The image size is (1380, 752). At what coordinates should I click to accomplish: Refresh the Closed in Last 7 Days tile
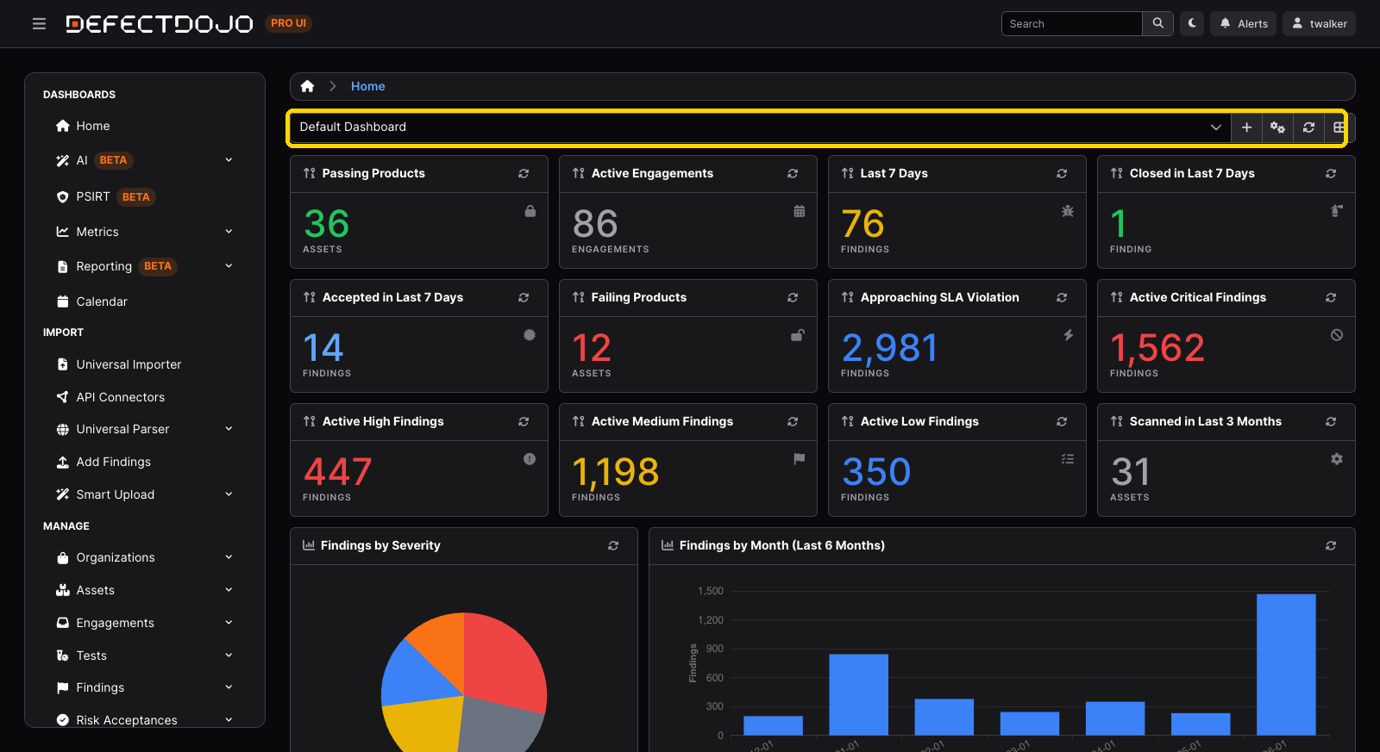coord(1331,173)
